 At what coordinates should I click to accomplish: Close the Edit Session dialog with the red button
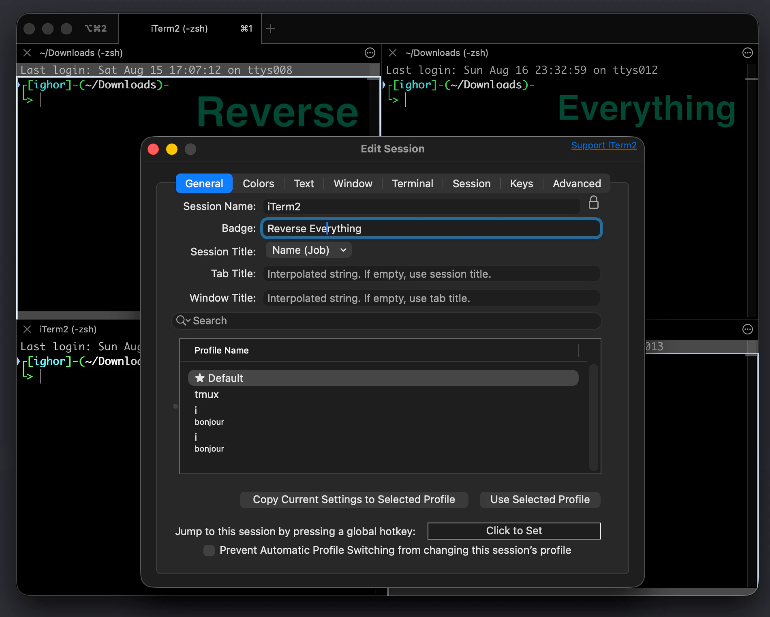(153, 149)
